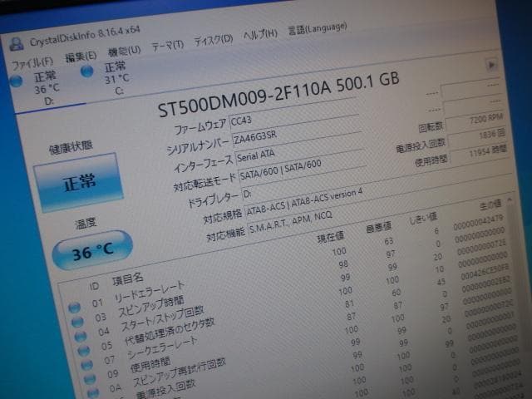Viewport: 532px width, 399px height.
Task: Click the 項目名 column header
Action: click(x=127, y=279)
